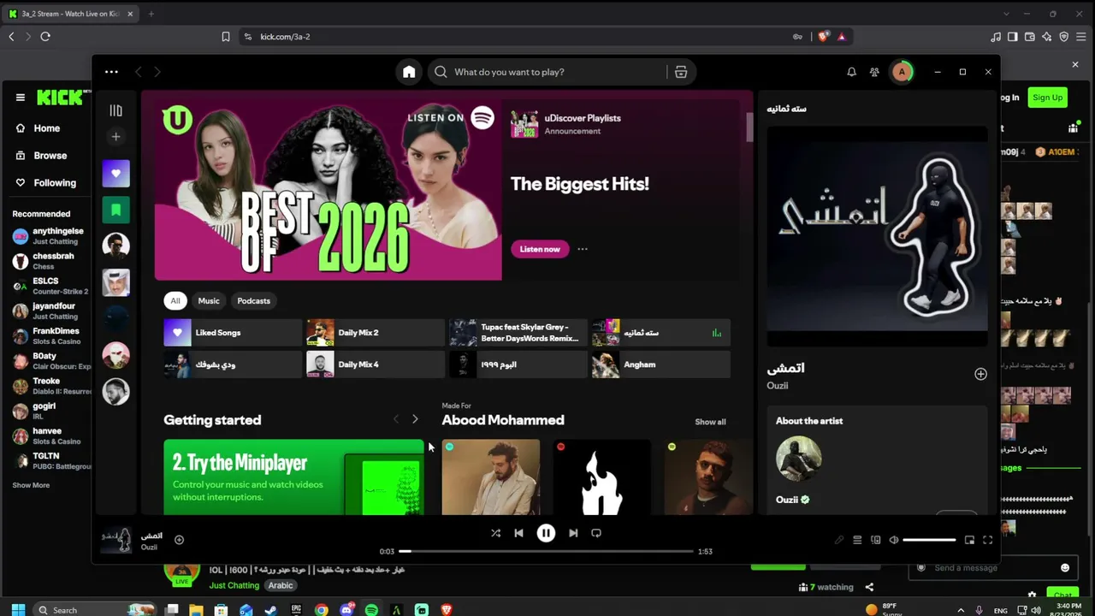
Task: Click the Just Chatting category link on Kick
Action: [234, 585]
